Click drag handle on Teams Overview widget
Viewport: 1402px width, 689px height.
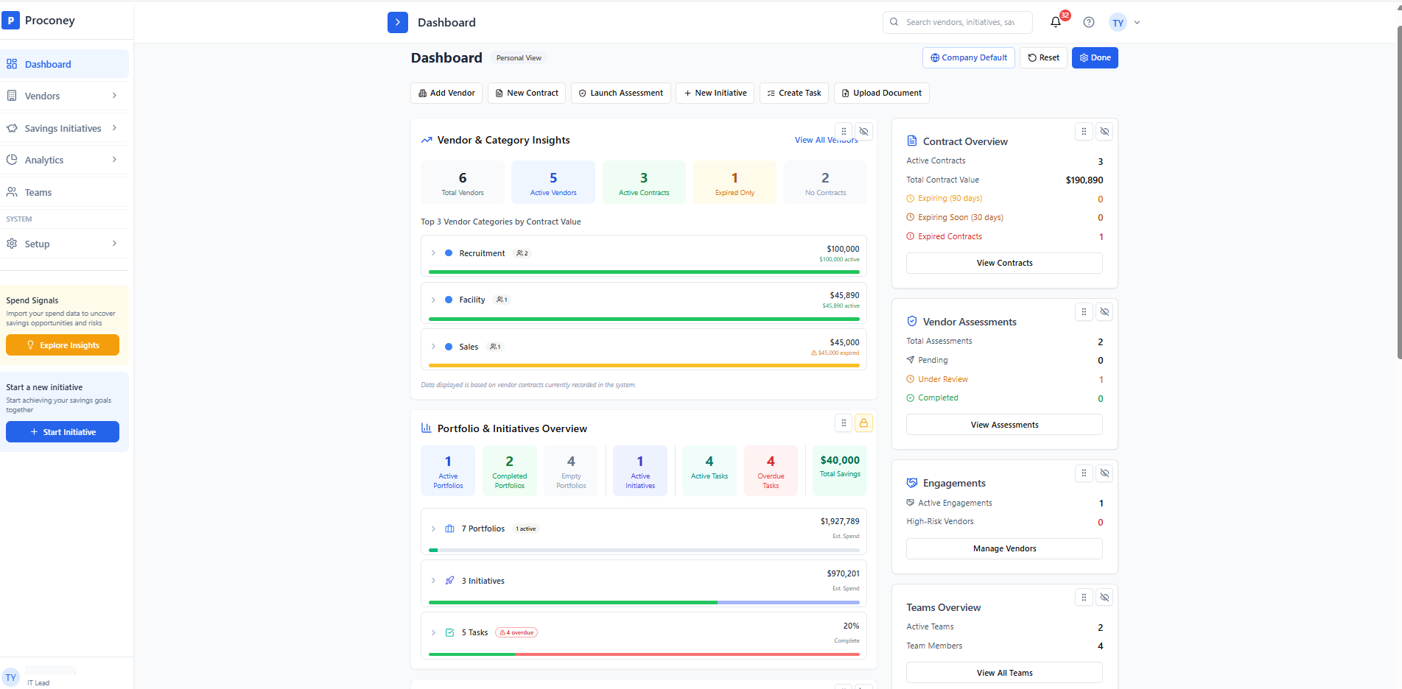click(x=1084, y=598)
